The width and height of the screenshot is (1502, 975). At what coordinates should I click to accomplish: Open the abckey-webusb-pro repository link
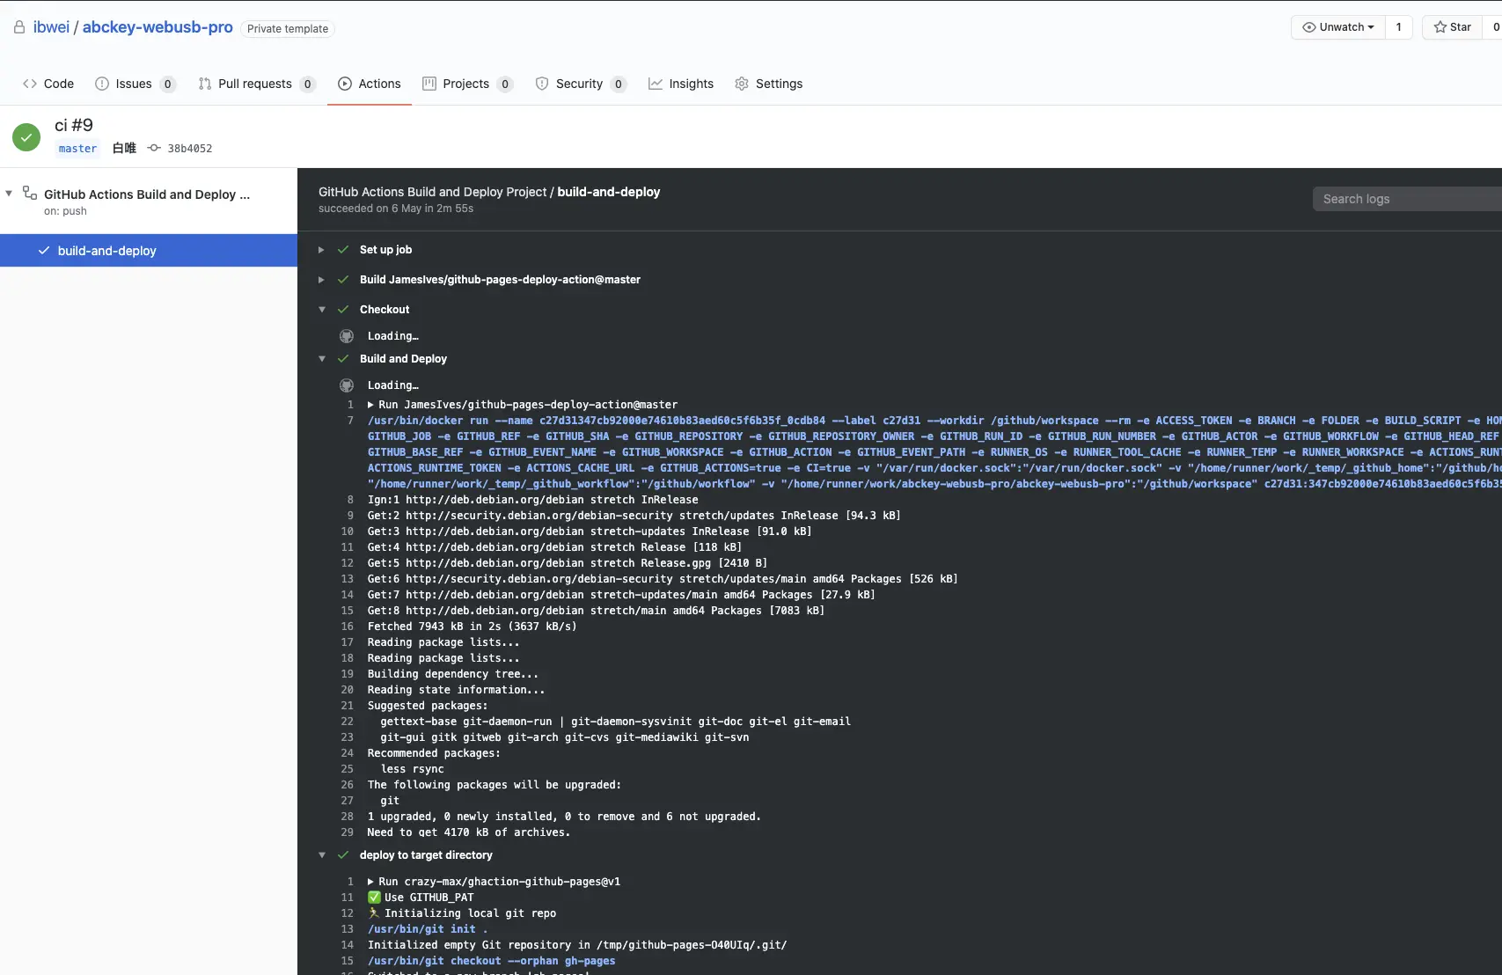tap(158, 27)
